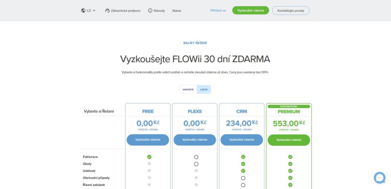Select the CRM plan heading

tap(242, 112)
